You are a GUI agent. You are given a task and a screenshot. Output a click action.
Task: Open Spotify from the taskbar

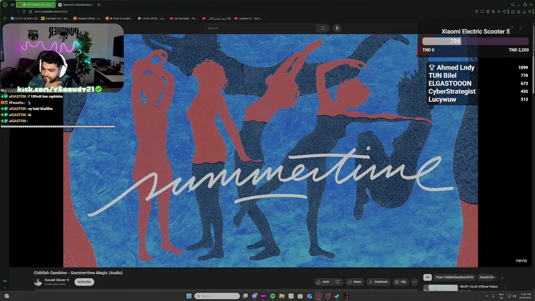click(273, 296)
